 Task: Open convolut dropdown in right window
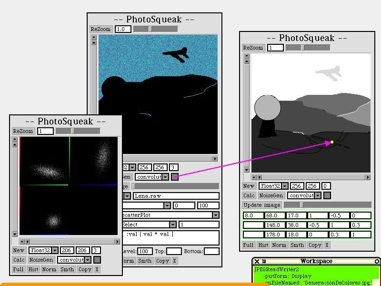318,195
